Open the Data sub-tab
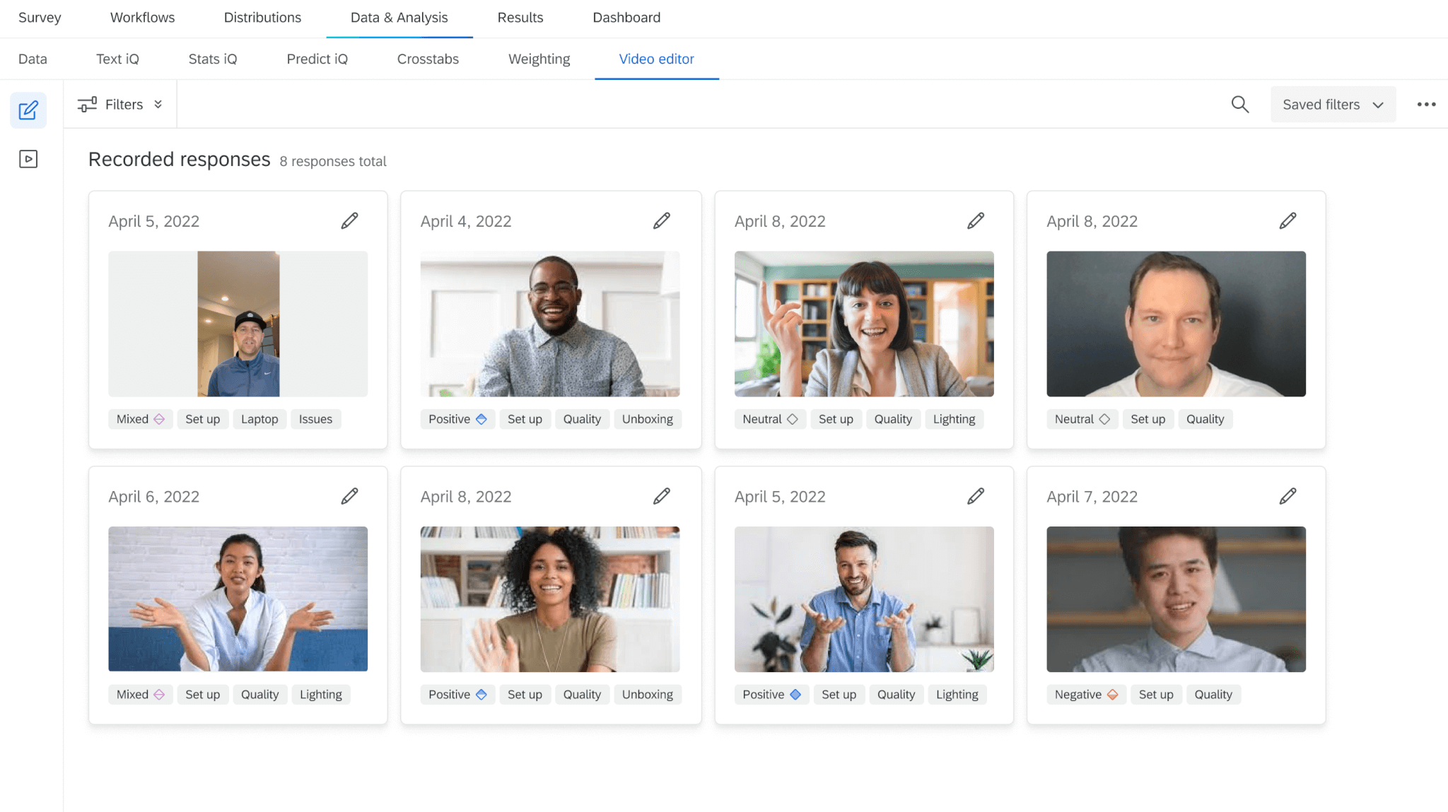 point(33,59)
